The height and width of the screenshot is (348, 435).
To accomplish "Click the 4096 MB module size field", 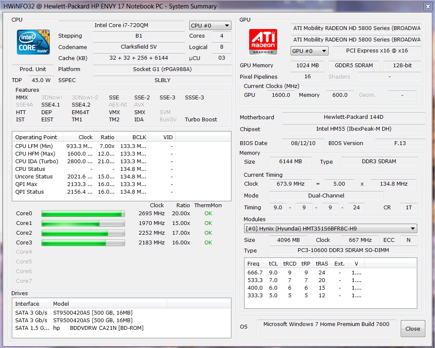I will 288,240.
